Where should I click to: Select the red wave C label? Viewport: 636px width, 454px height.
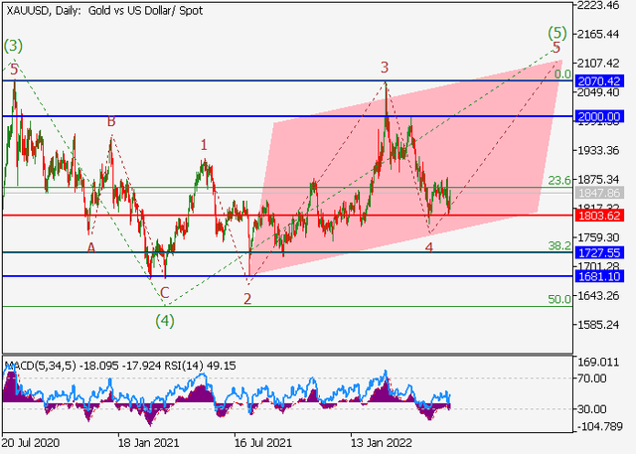point(165,292)
